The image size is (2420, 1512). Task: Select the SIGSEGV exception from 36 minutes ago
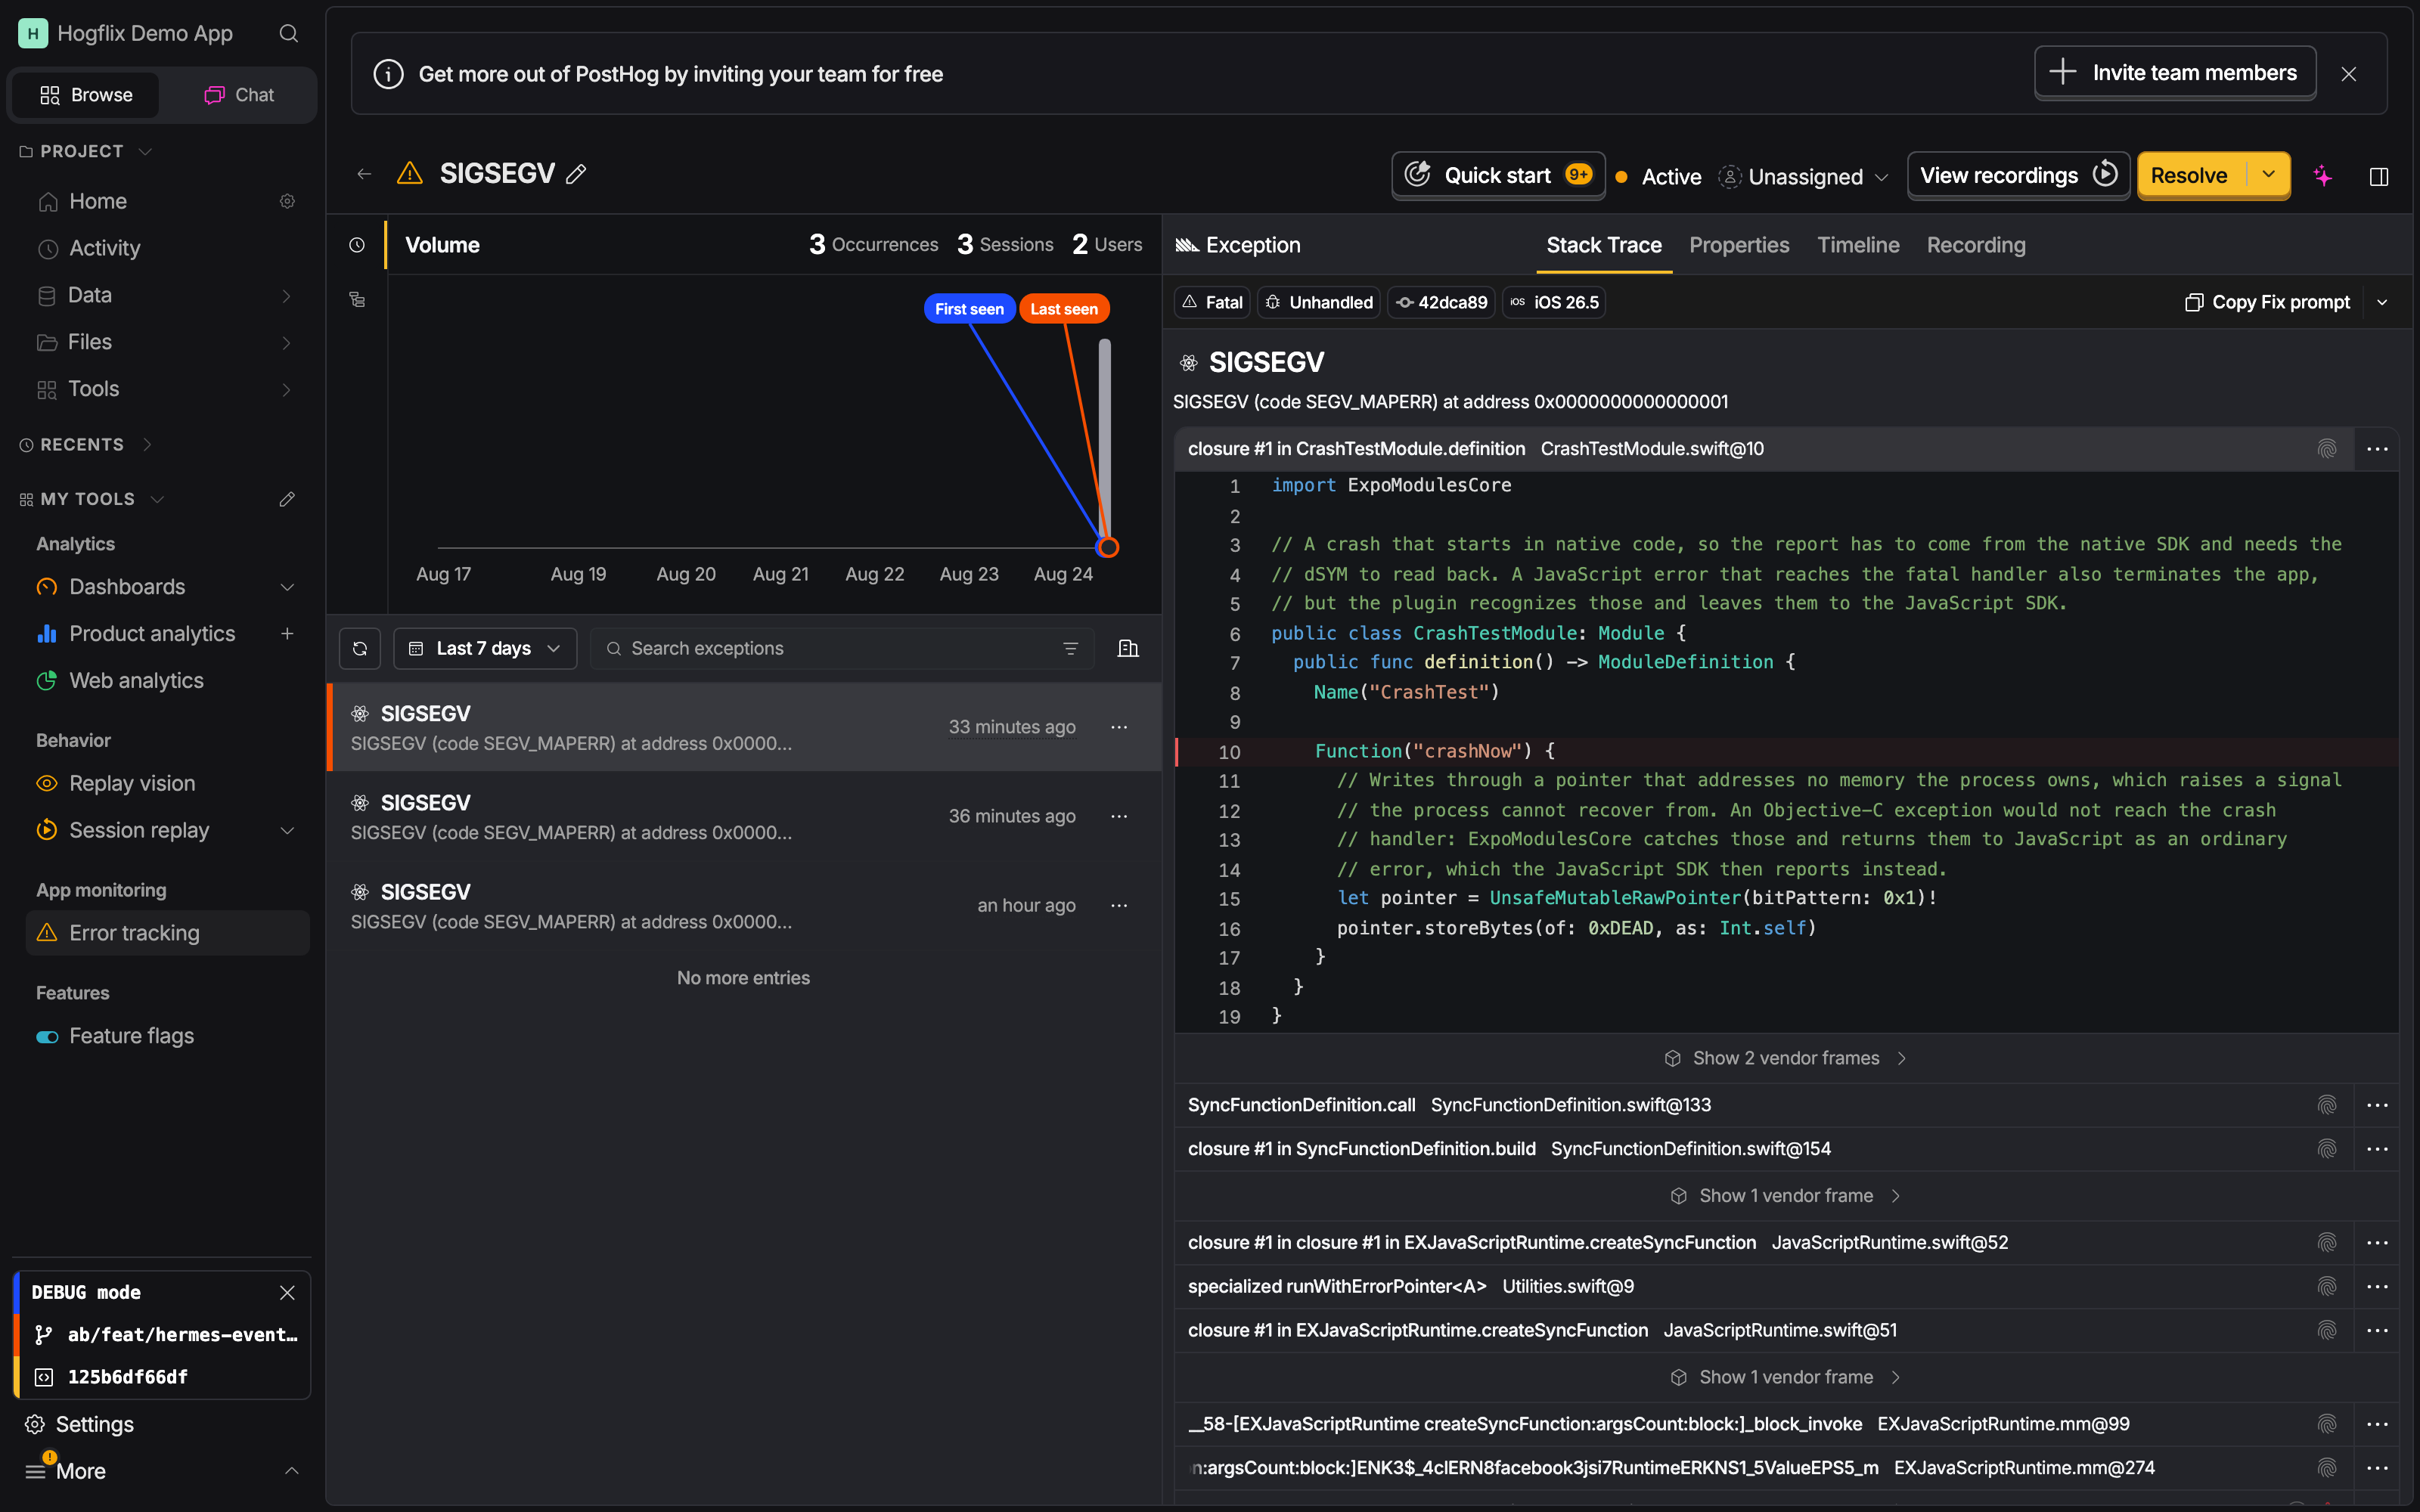point(744,816)
